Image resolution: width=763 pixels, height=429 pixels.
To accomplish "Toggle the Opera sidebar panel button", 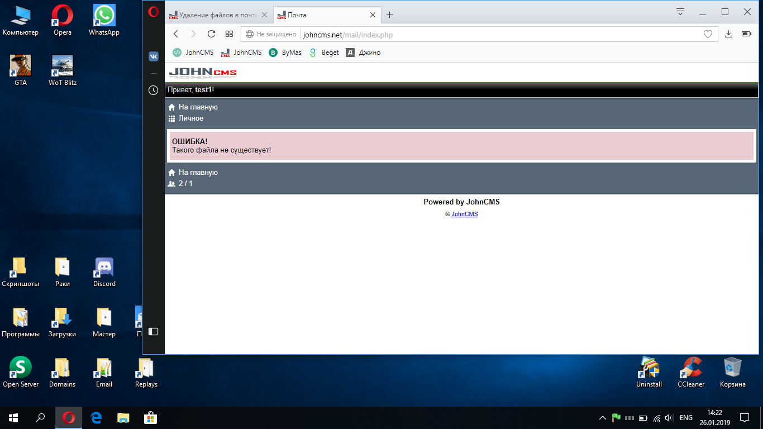I will [154, 332].
